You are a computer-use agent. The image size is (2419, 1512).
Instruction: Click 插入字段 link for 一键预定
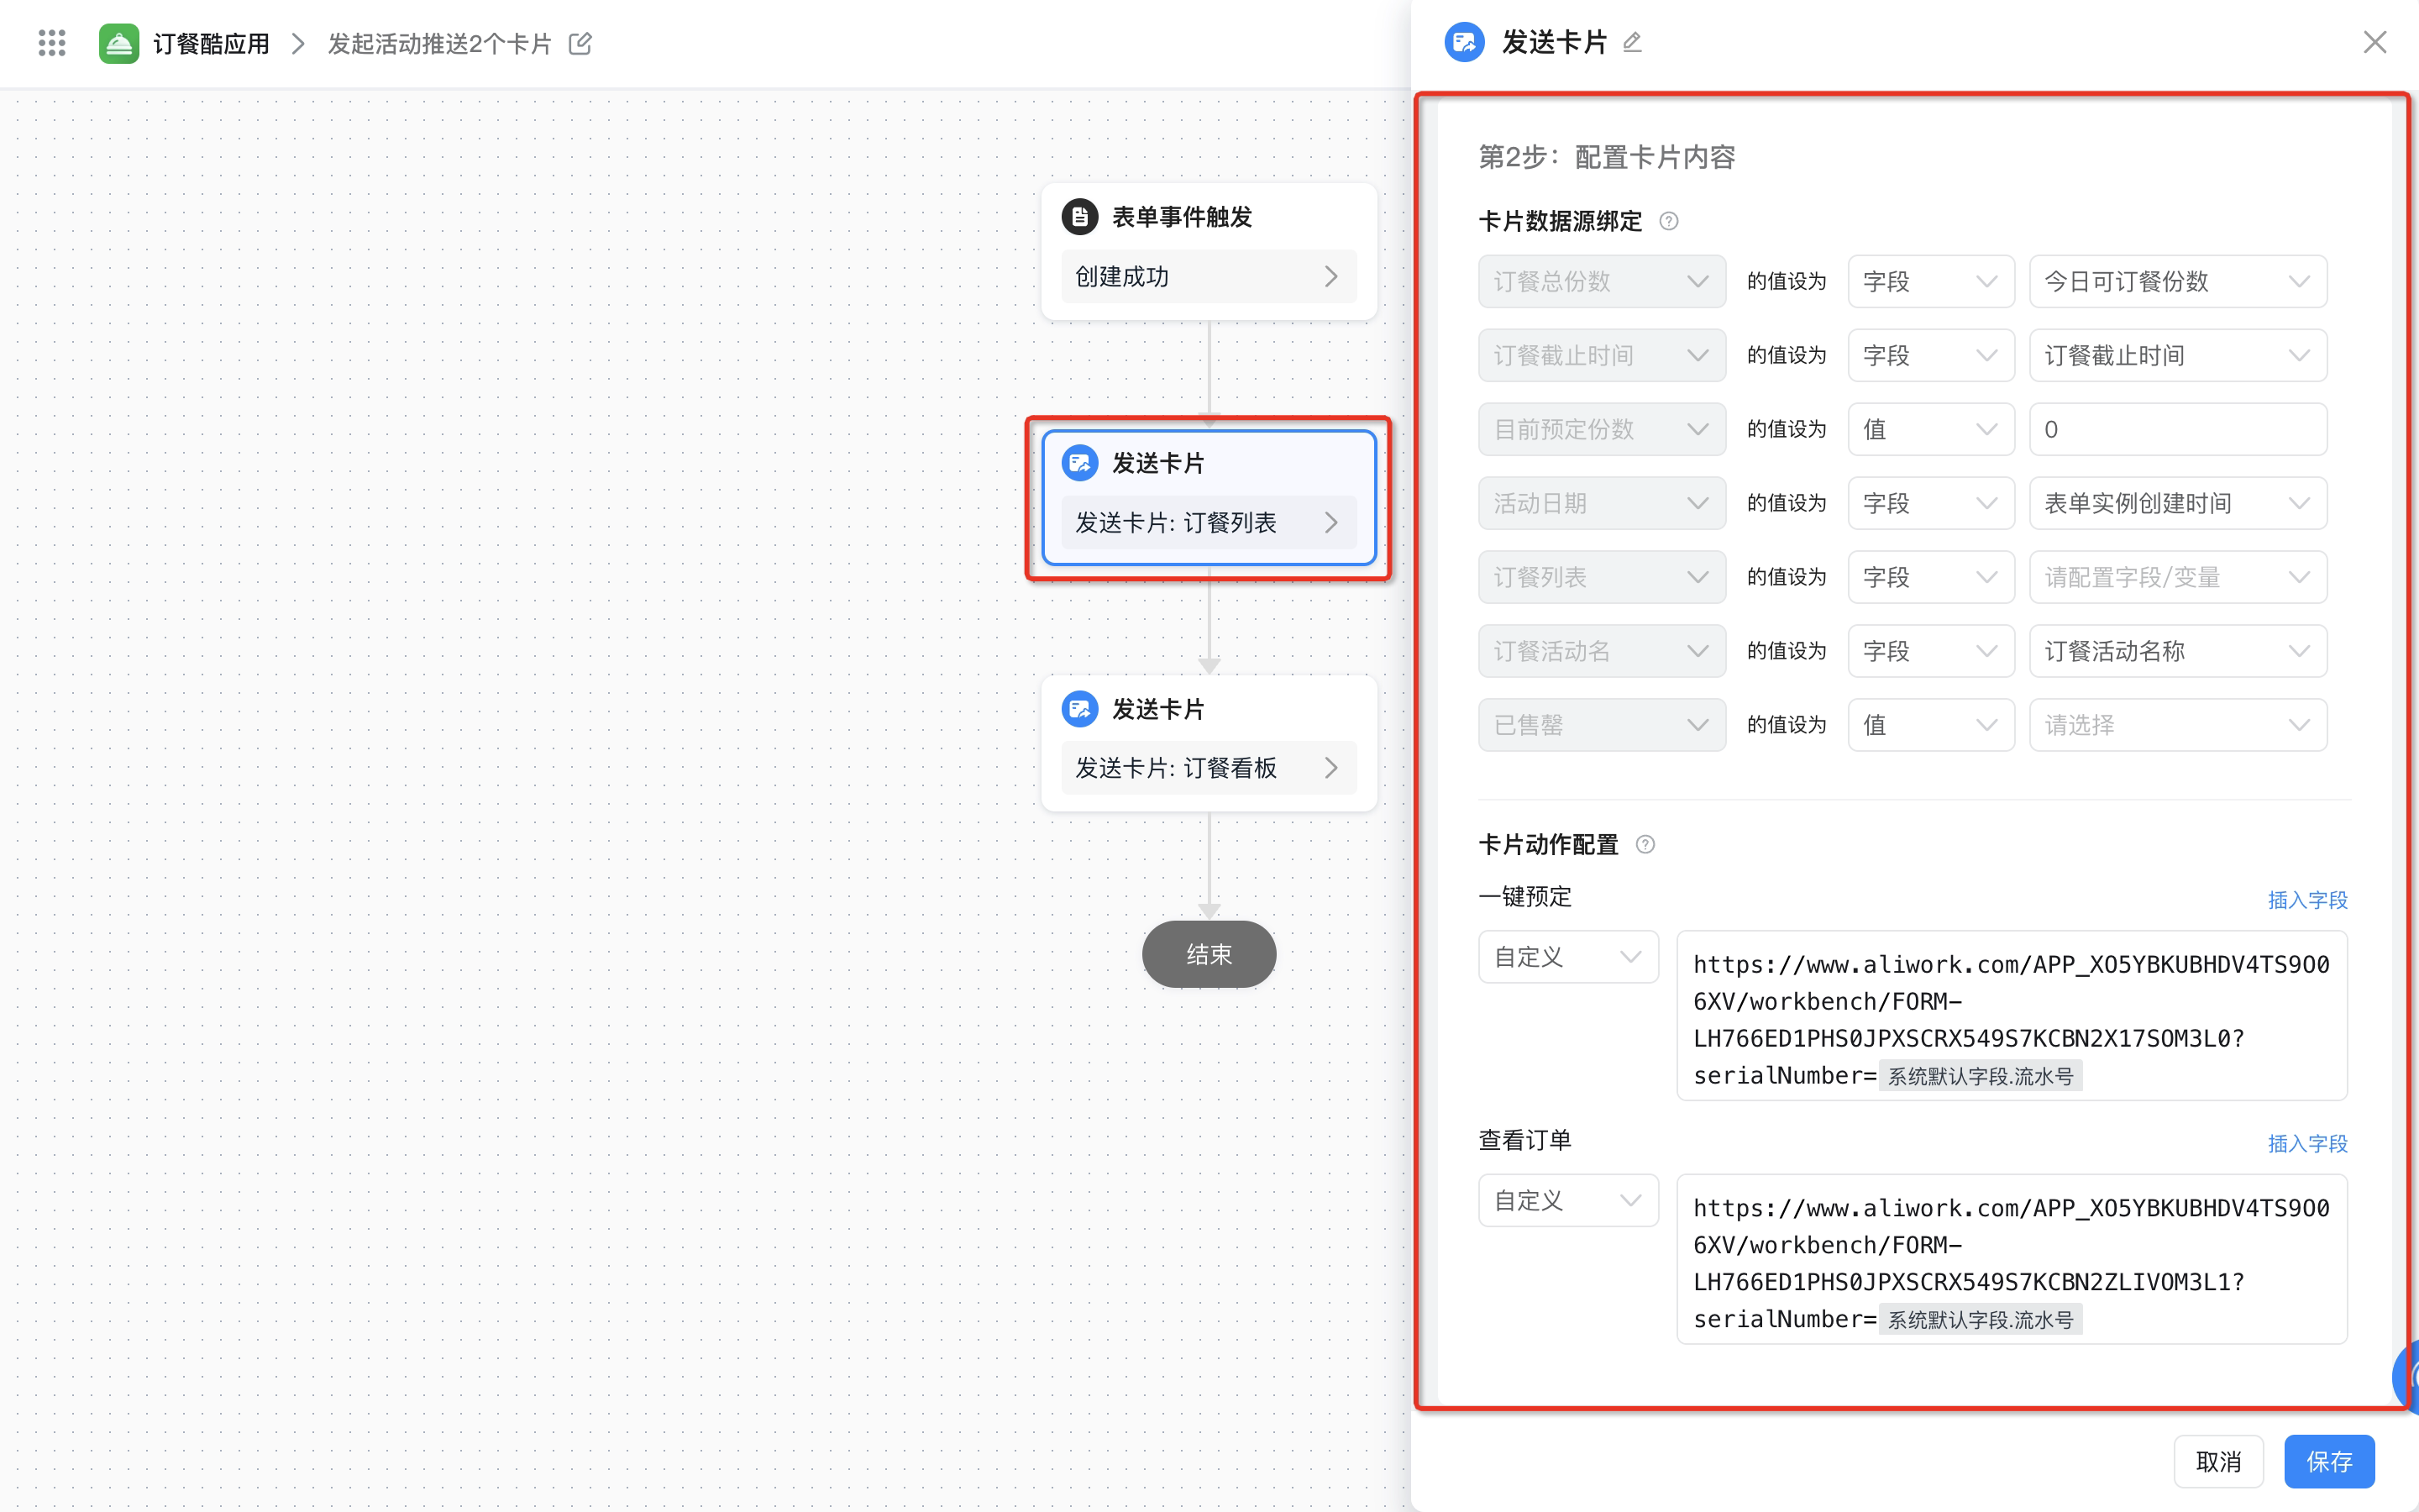click(x=2307, y=900)
